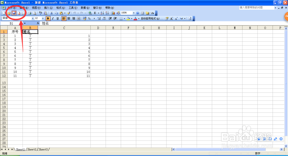The height and width of the screenshot is (156, 288).
Task: Open the Fill Color dropdown arrow
Action: tap(132, 18)
